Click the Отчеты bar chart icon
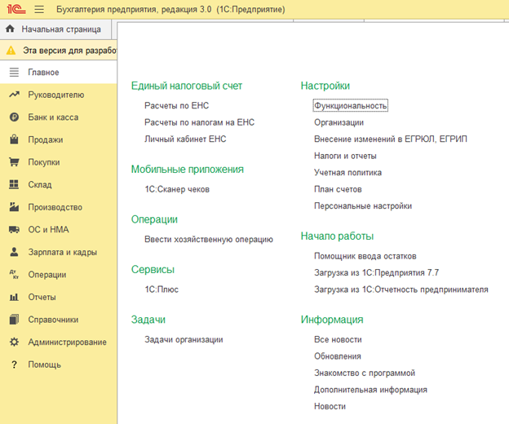 coord(14,297)
